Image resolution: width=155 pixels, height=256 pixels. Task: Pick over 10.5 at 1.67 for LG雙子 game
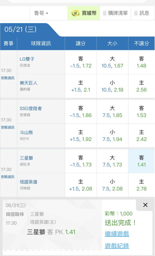click(112, 62)
